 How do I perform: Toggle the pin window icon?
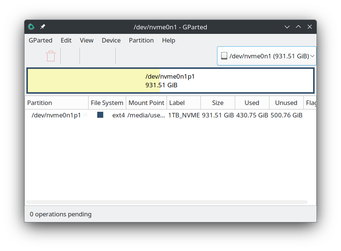click(43, 27)
